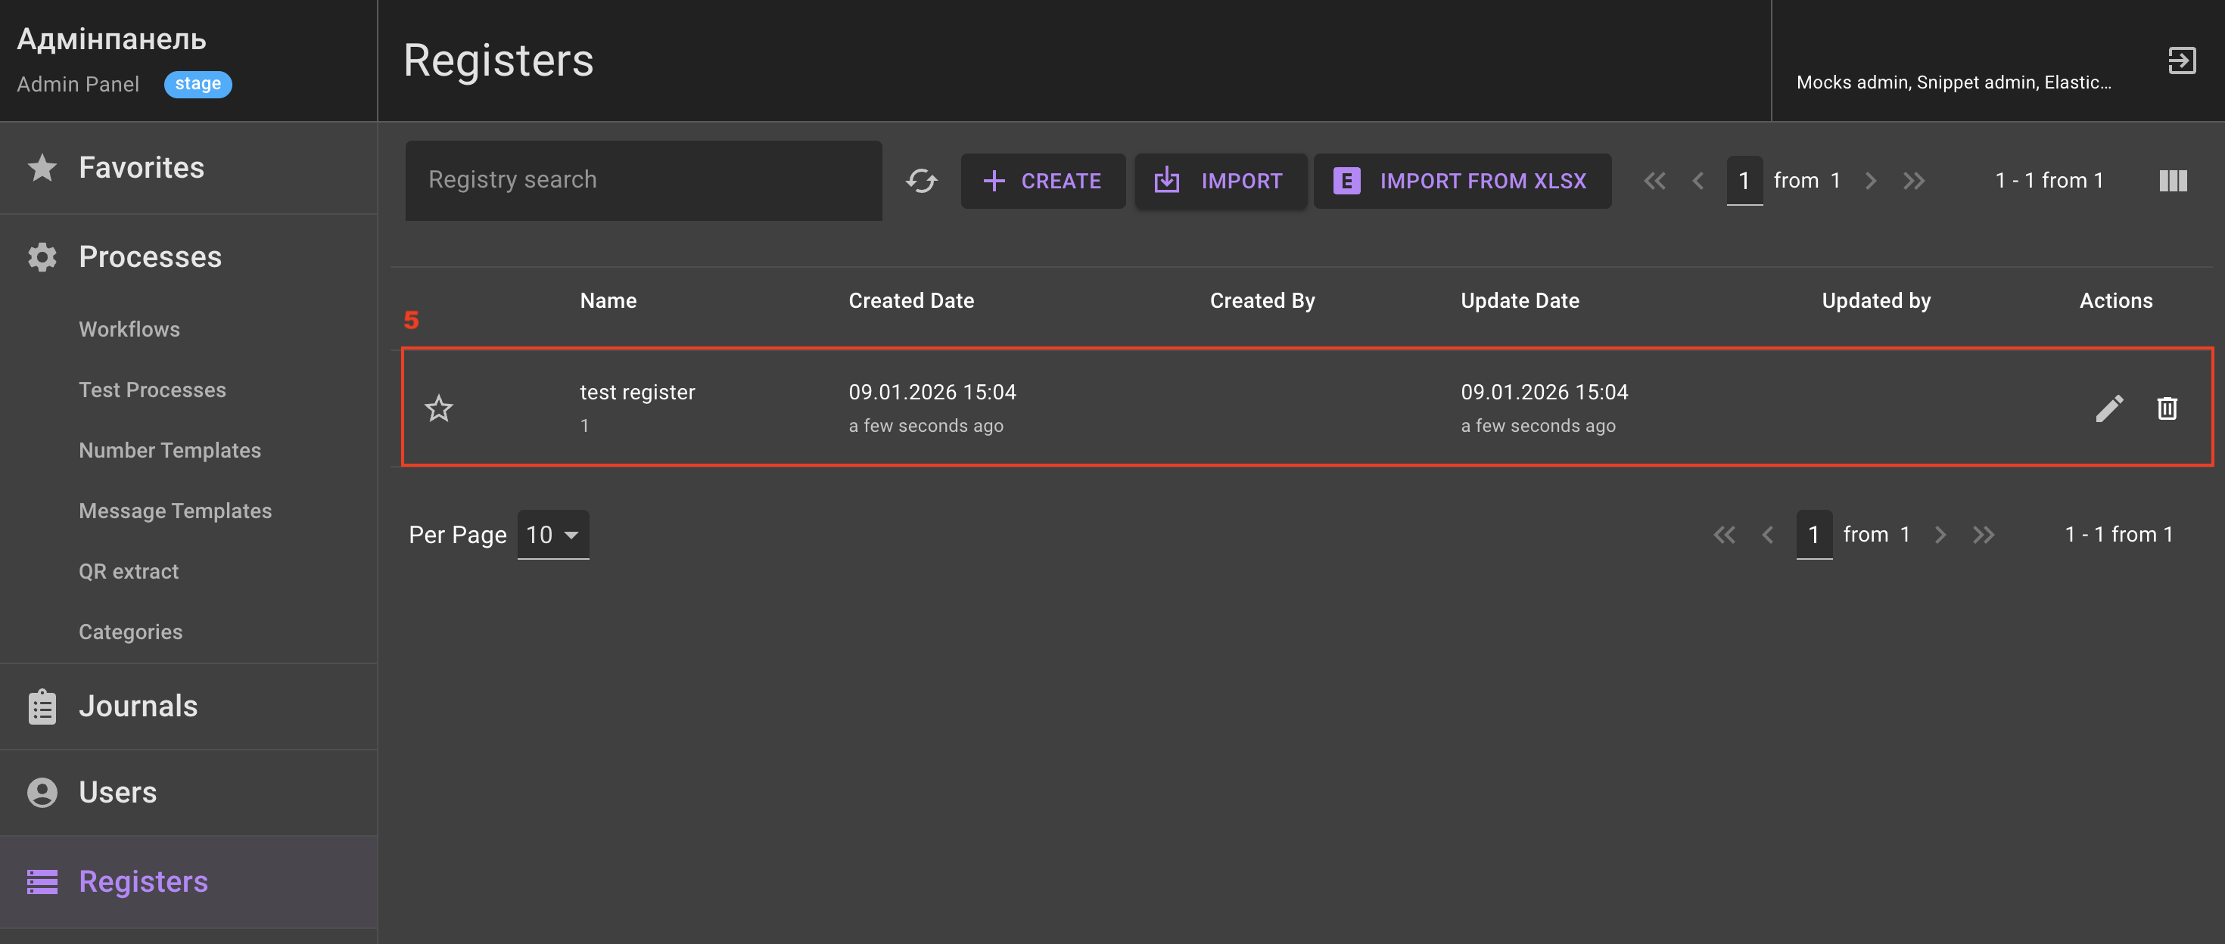Favorite the test register row star
Screen dimensions: 2225x944
click(x=439, y=408)
